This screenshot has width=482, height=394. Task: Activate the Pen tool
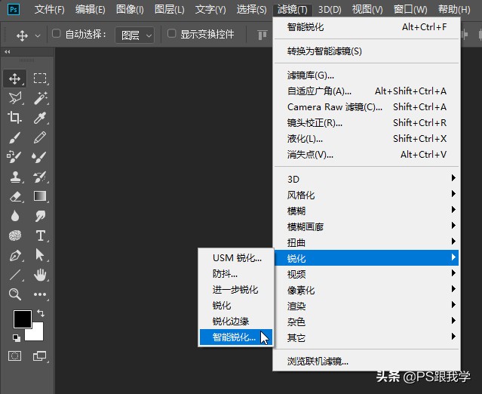click(15, 255)
